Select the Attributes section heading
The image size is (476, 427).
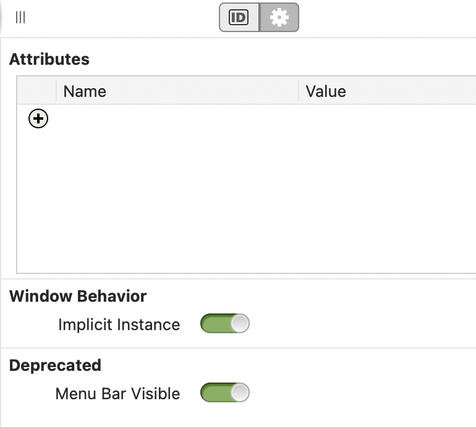(x=49, y=59)
